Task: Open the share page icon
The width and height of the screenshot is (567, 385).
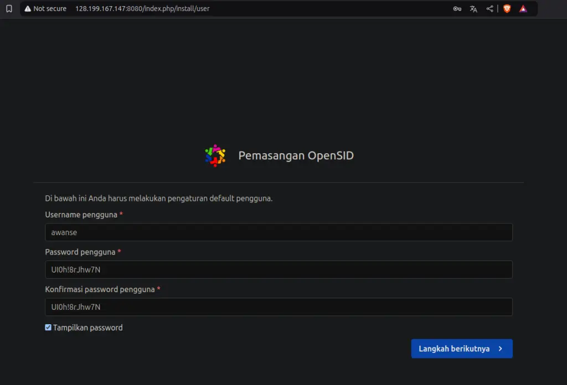Action: point(489,8)
